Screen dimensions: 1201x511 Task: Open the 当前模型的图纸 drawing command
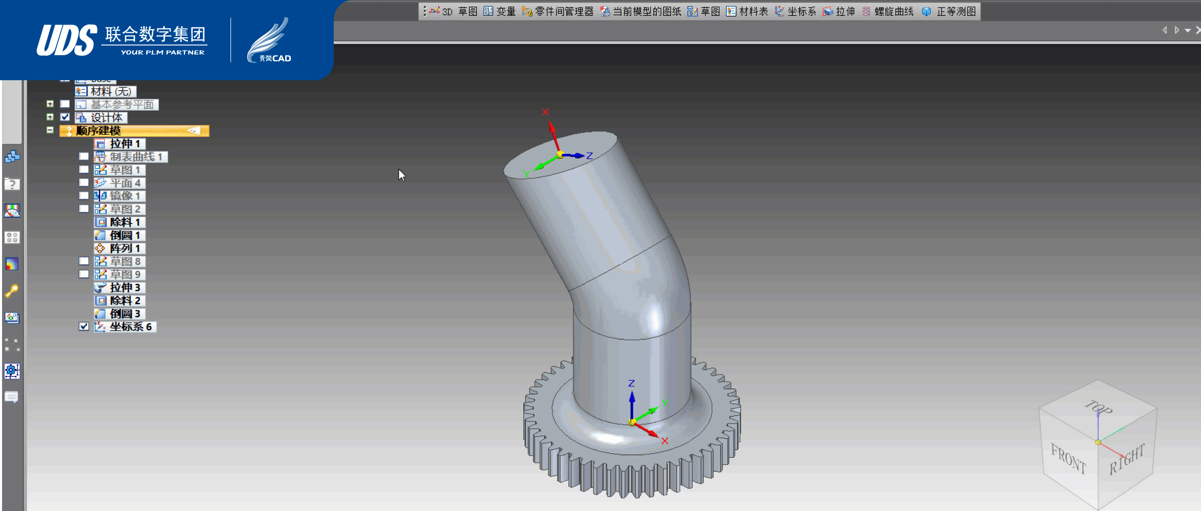(x=641, y=11)
